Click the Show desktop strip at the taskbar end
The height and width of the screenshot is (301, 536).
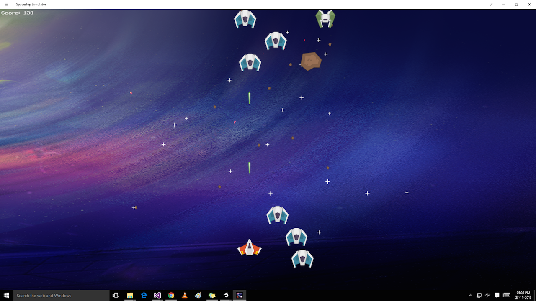pyautogui.click(x=535, y=296)
